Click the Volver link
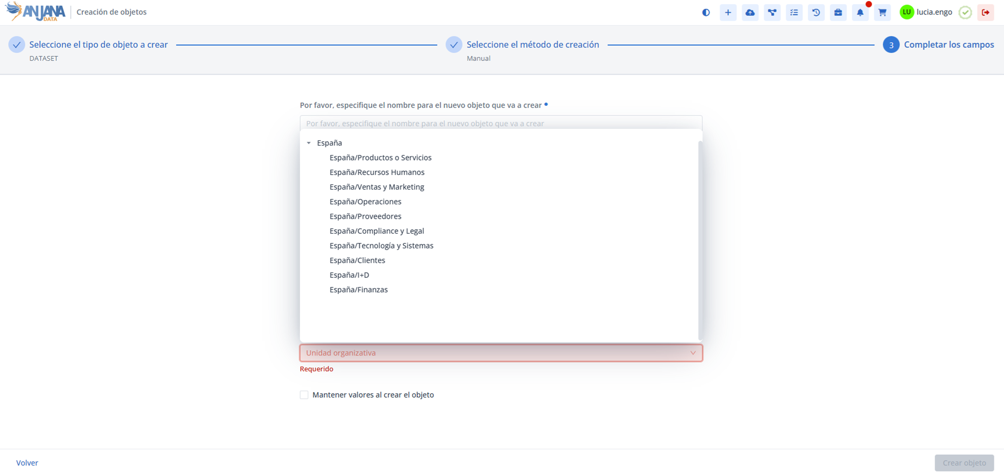Viewport: 1004px width, 475px height. click(x=27, y=463)
